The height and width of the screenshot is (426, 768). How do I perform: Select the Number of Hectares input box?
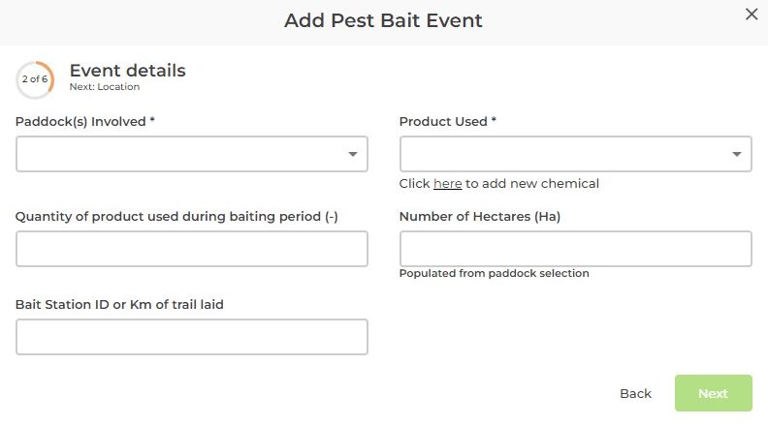click(x=575, y=249)
